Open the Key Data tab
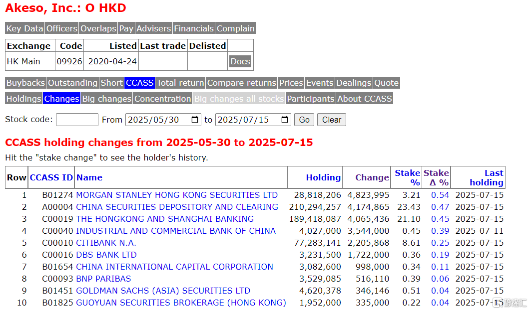 [x=24, y=28]
